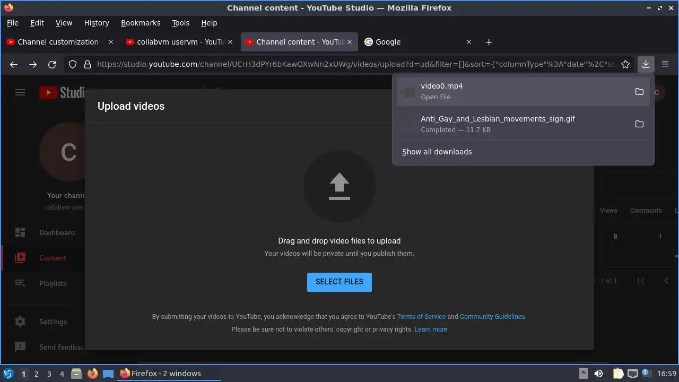Click the Views column header
The width and height of the screenshot is (679, 382).
pos(608,211)
